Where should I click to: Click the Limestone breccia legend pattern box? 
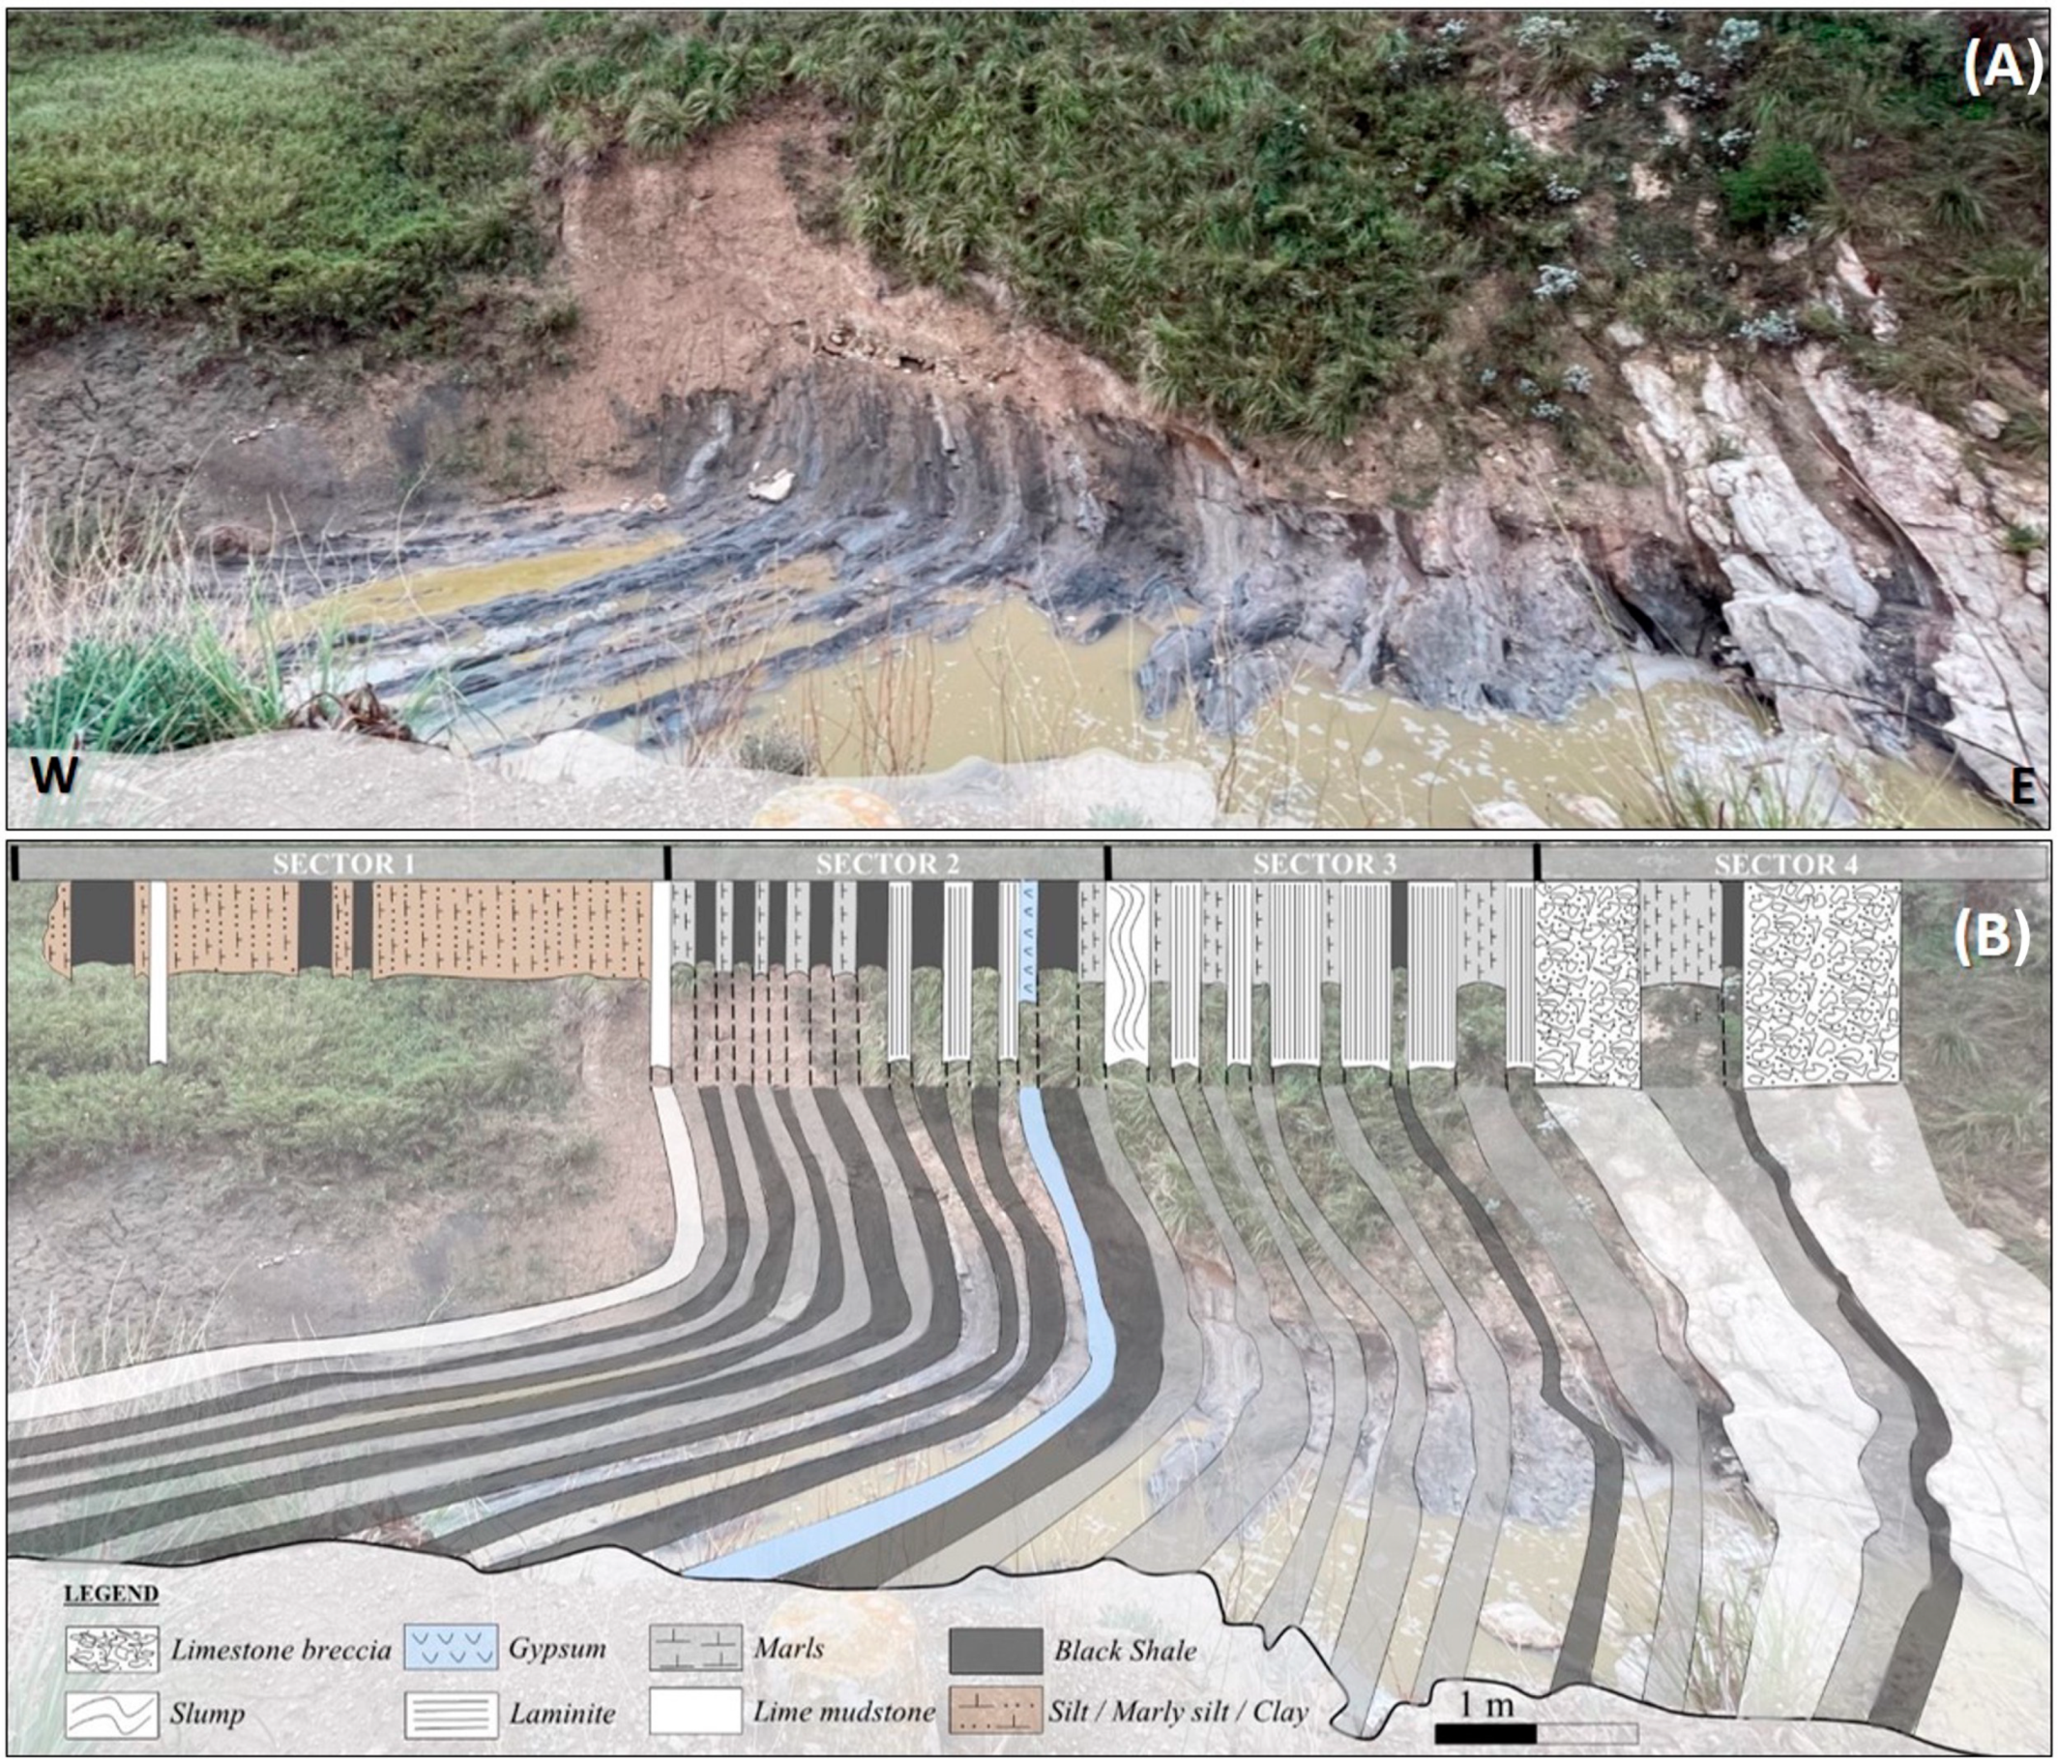click(x=111, y=1648)
